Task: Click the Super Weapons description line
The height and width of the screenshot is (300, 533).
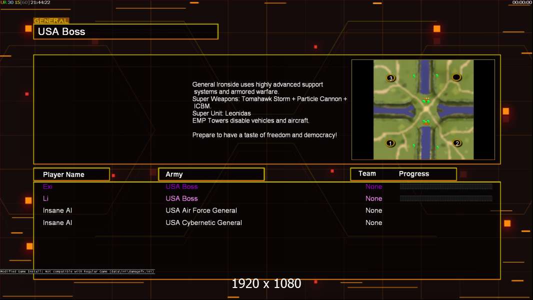Action: click(269, 102)
